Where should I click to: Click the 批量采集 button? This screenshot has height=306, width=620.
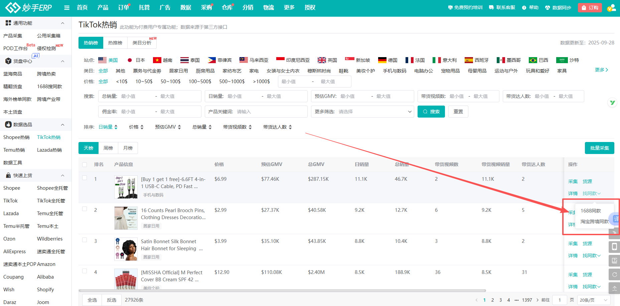click(599, 148)
